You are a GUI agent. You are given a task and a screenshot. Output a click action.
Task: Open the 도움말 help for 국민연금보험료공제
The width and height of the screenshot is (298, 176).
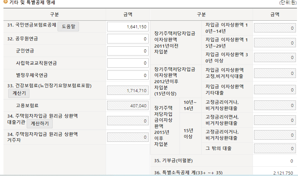click(x=68, y=26)
